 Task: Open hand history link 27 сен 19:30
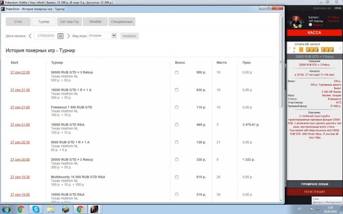pos(20,177)
